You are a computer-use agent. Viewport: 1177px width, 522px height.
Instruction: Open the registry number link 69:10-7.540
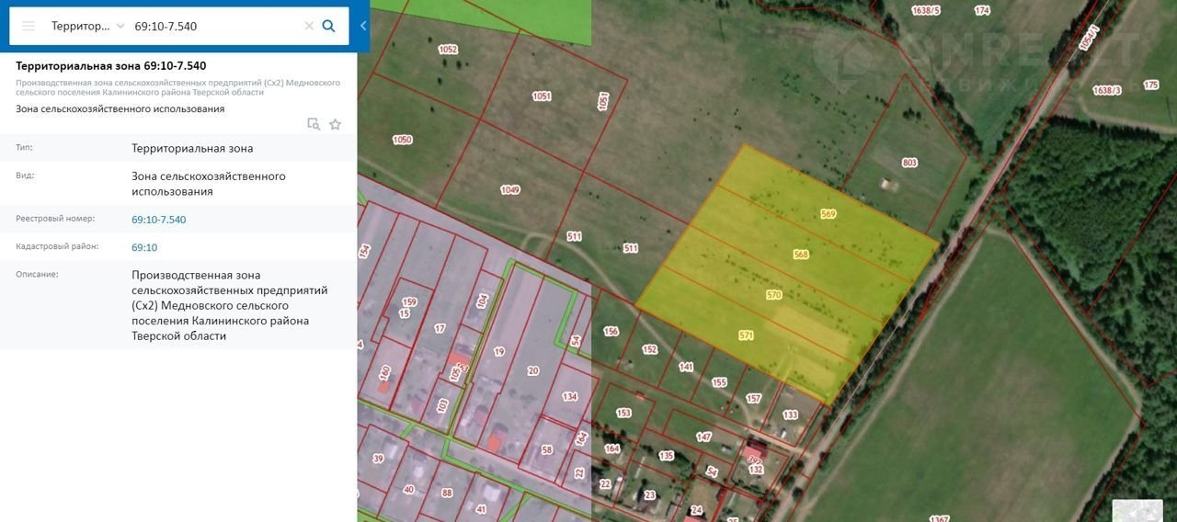pos(158,220)
